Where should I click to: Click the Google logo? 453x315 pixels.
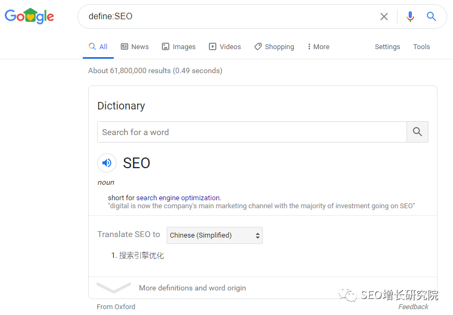coord(29,16)
